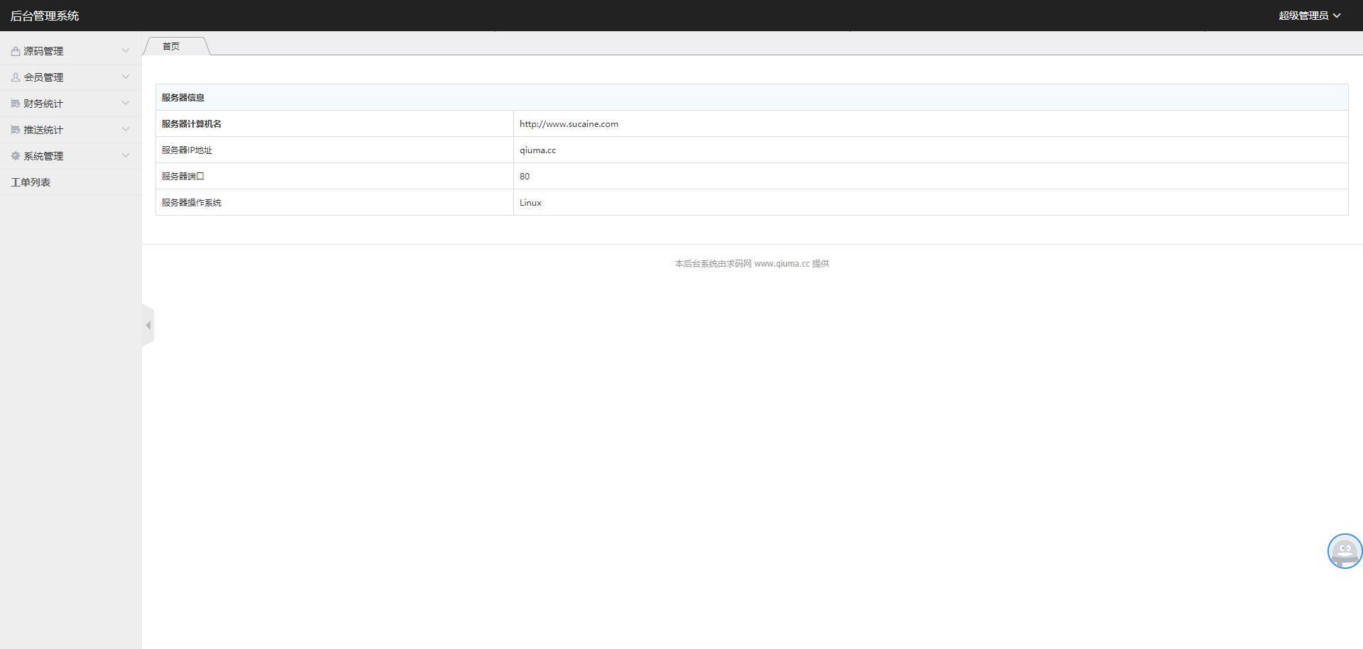Image resolution: width=1363 pixels, height=649 pixels.
Task: Click the icon beside 推送统计
Action: pyautogui.click(x=16, y=130)
